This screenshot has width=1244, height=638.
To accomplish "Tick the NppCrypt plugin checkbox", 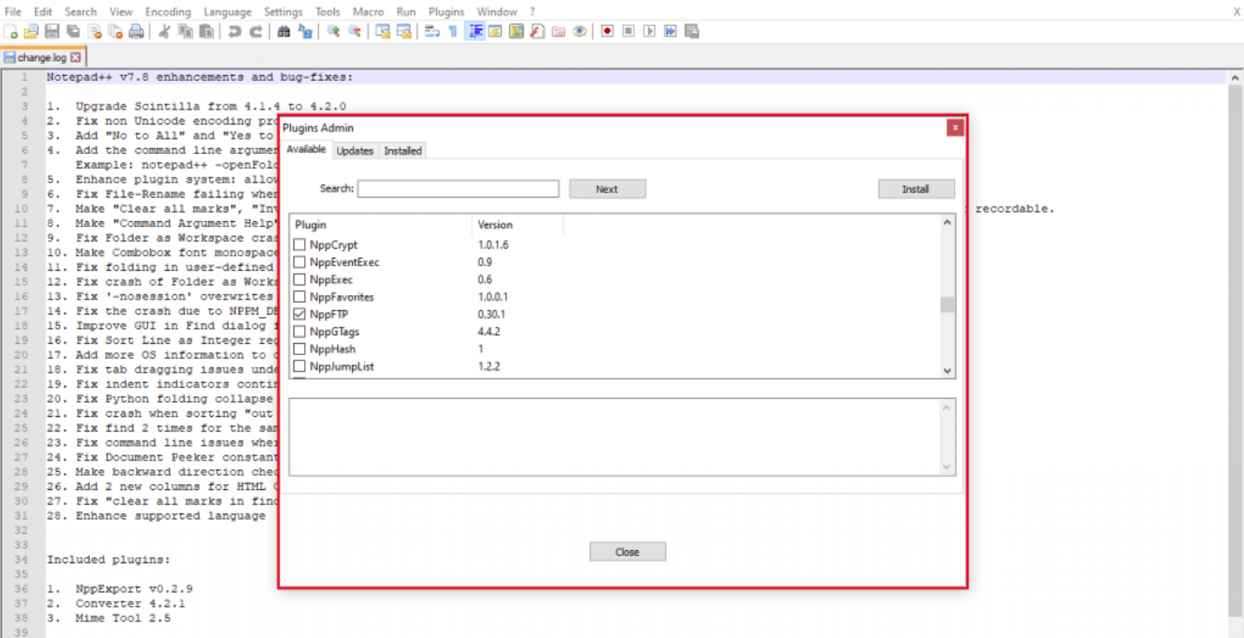I will pyautogui.click(x=300, y=245).
